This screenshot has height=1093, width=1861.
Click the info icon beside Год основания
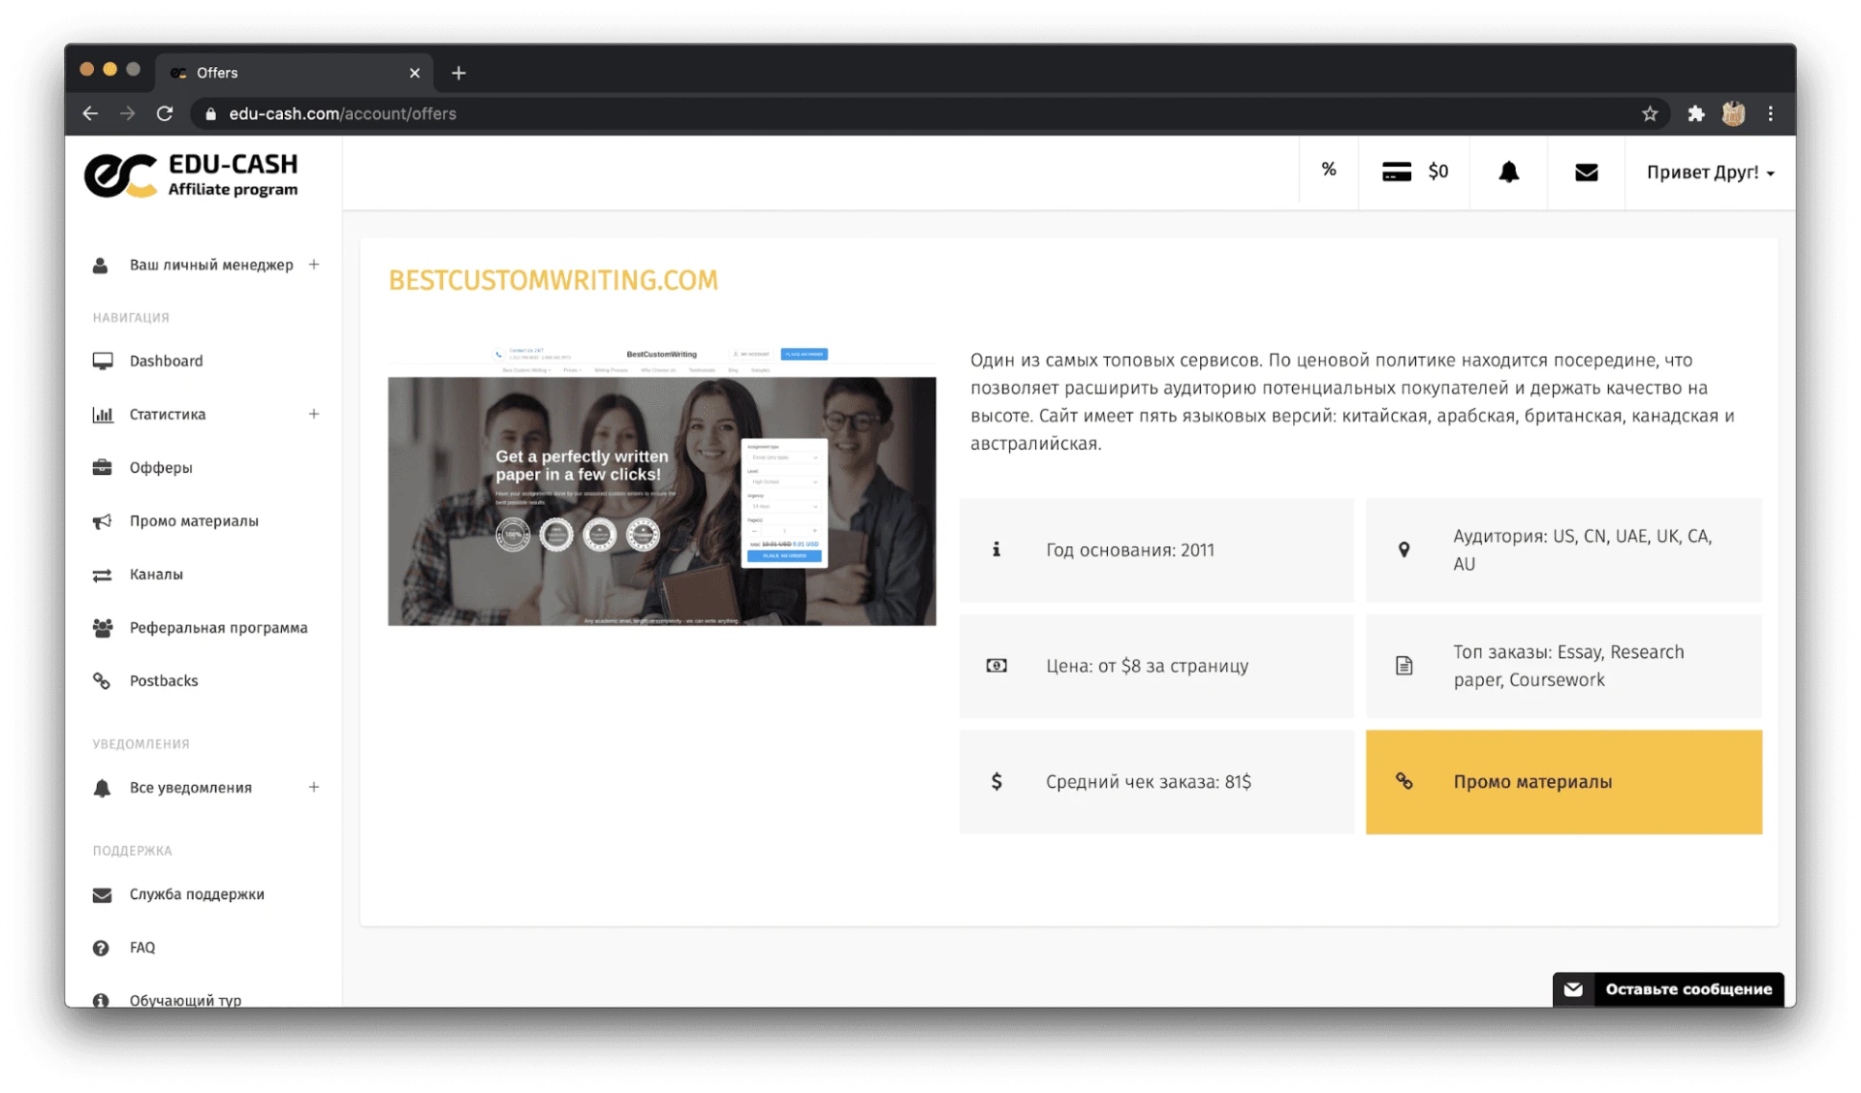[996, 549]
